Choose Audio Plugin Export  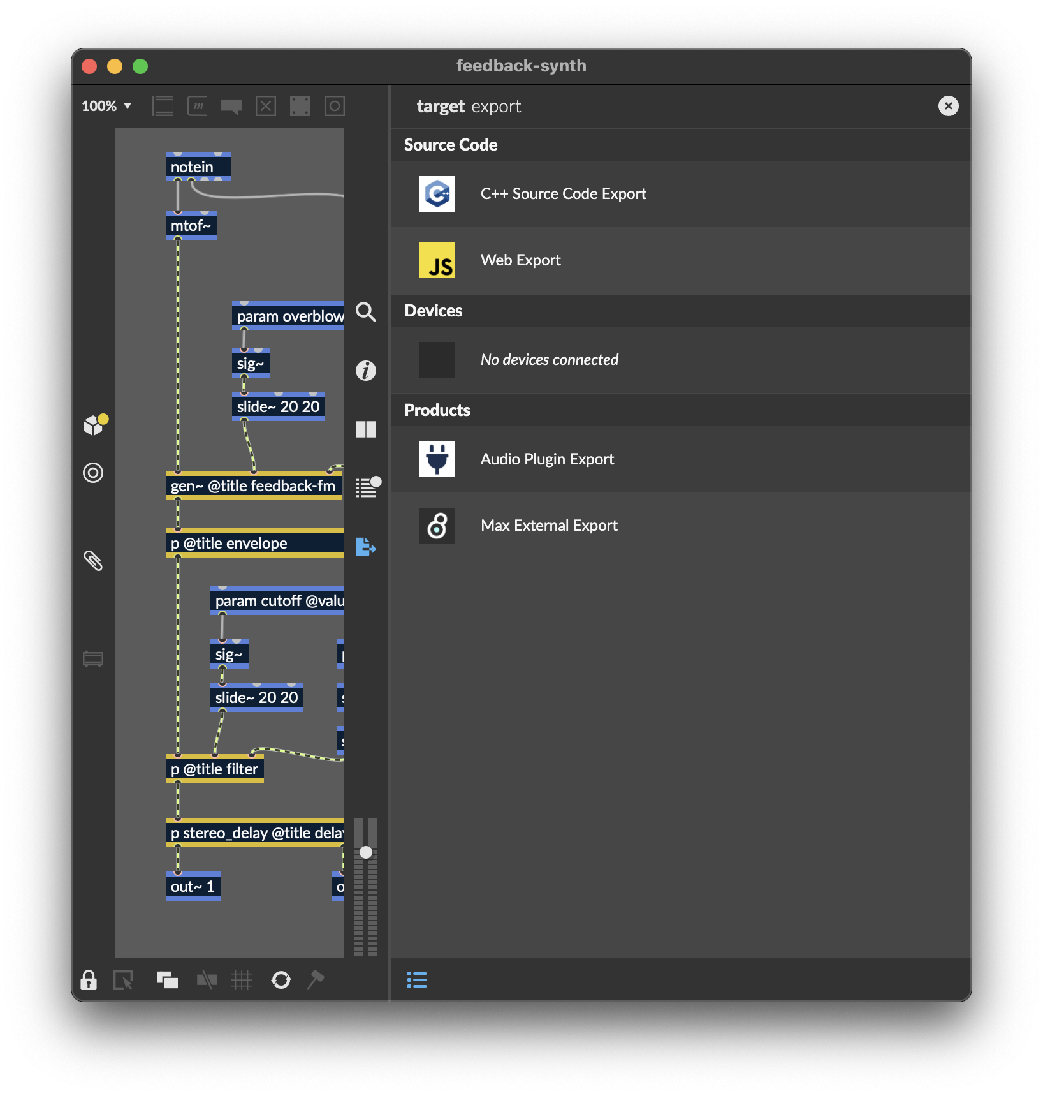click(547, 459)
